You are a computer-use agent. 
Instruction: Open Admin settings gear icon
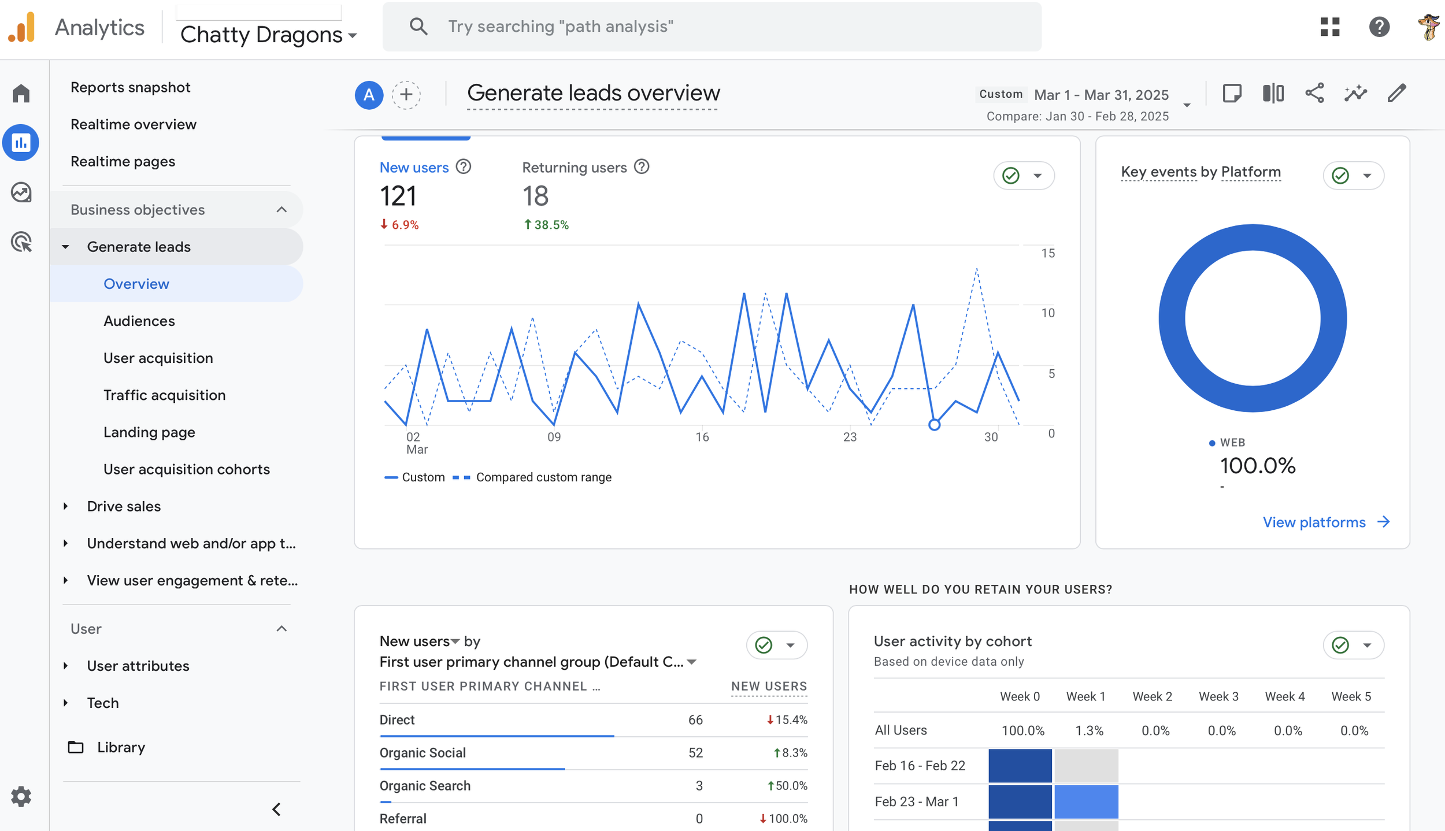(x=21, y=796)
